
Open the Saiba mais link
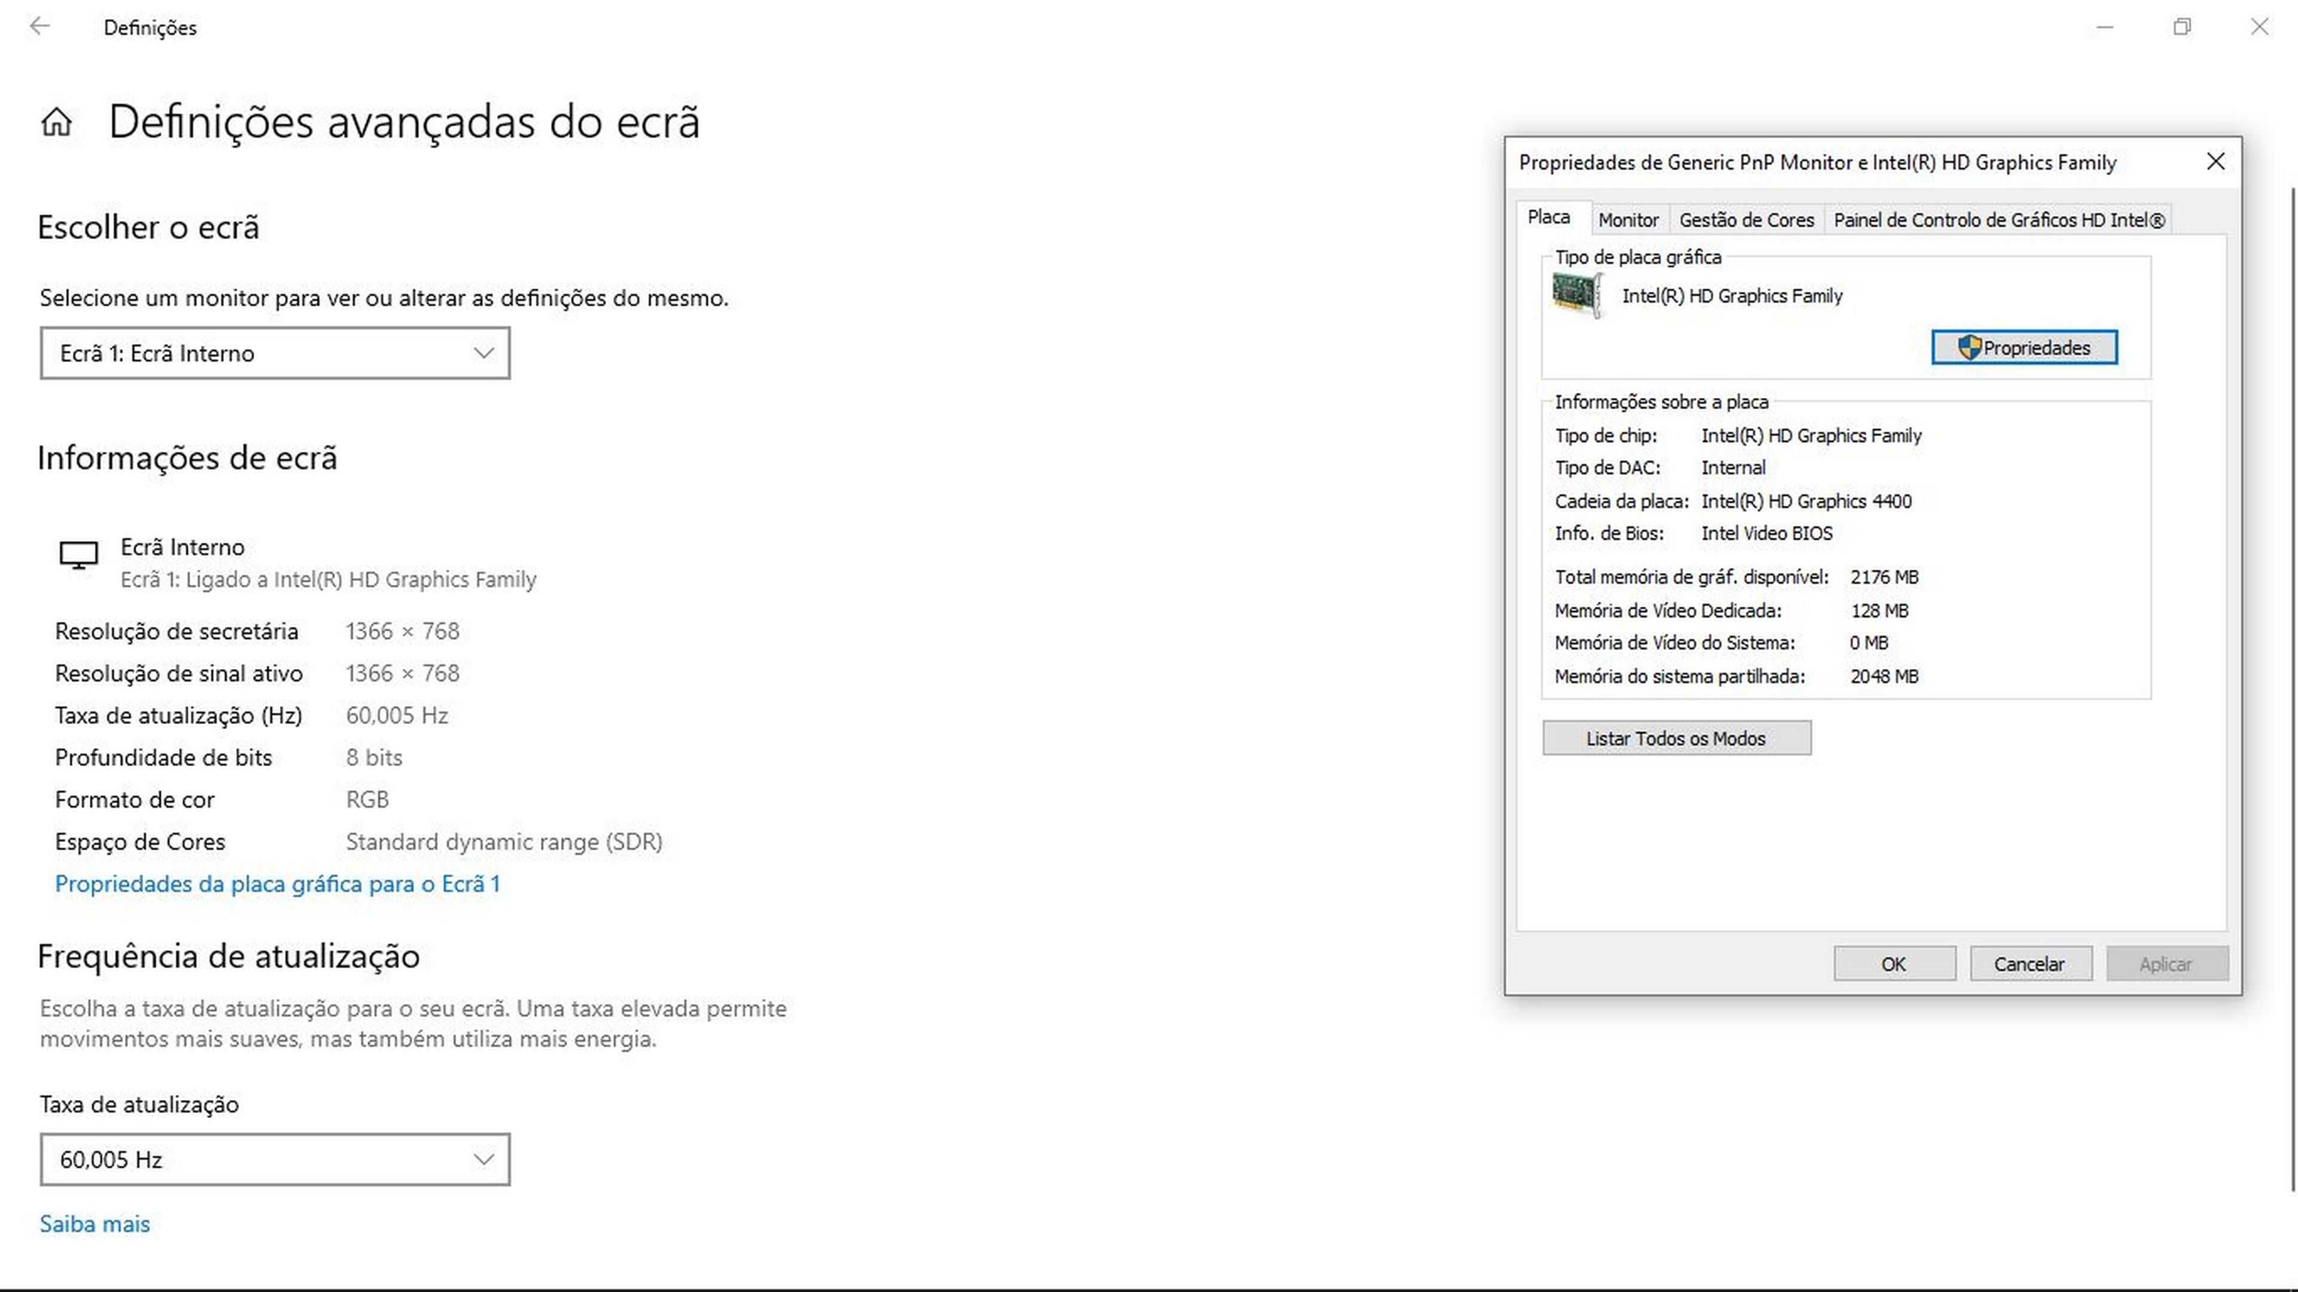pyautogui.click(x=95, y=1223)
